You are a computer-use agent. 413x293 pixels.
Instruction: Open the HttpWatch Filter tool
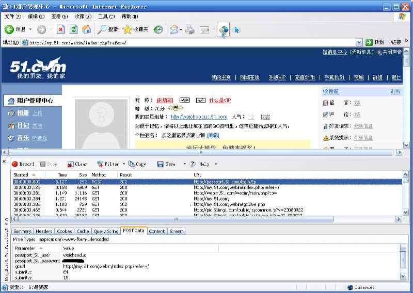108,164
